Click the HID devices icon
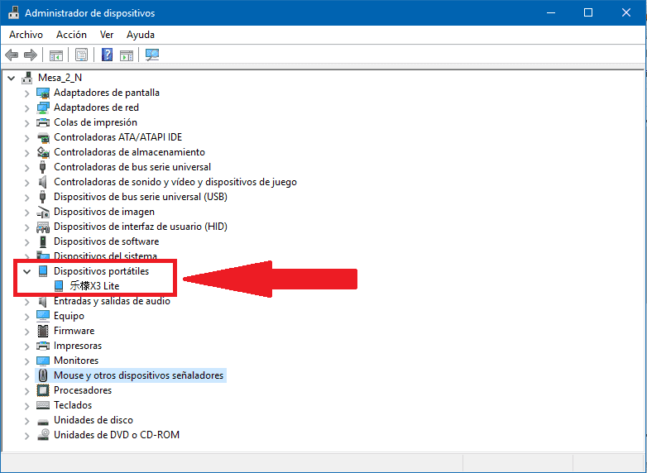Viewport: 647px width, 473px height. click(43, 227)
